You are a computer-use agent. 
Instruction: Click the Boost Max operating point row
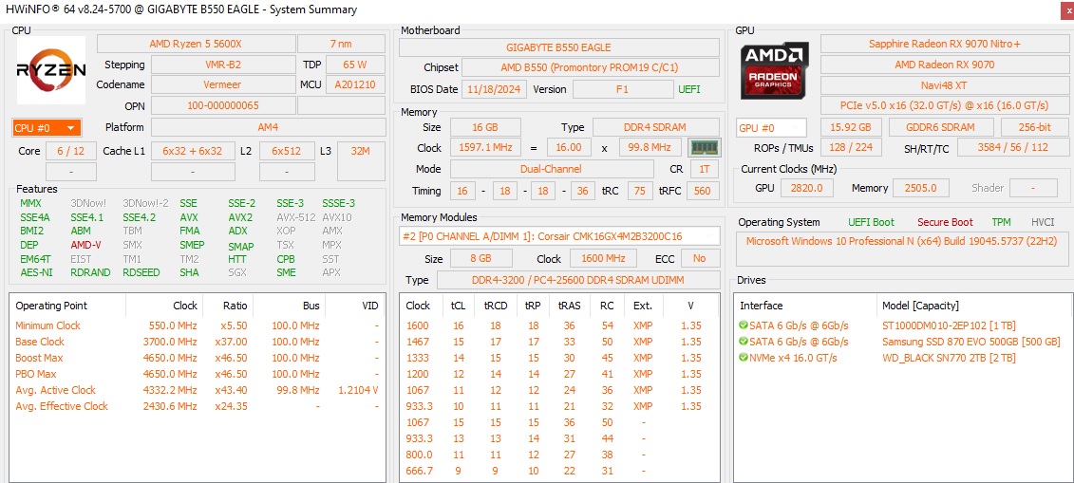click(197, 358)
